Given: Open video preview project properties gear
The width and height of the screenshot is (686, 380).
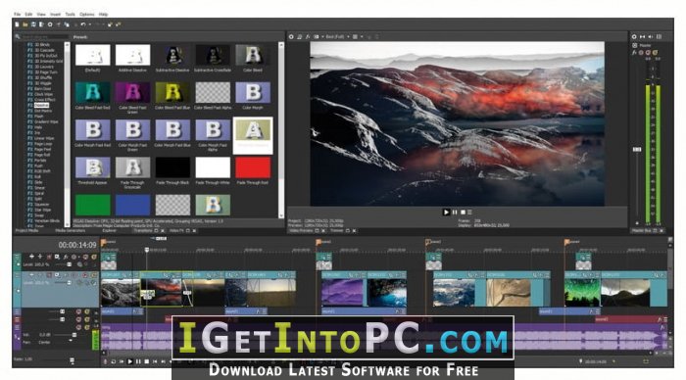Looking at the screenshot, I should (x=291, y=37).
